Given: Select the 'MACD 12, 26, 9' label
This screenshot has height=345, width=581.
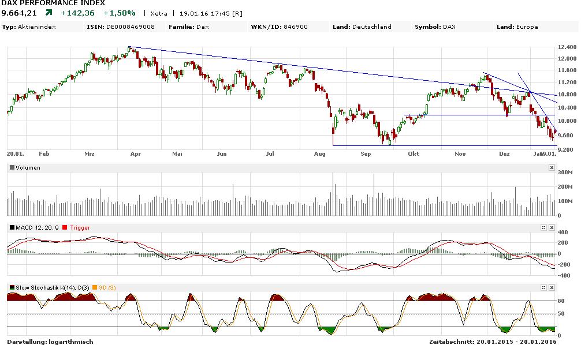Looking at the screenshot, I should coord(37,228).
